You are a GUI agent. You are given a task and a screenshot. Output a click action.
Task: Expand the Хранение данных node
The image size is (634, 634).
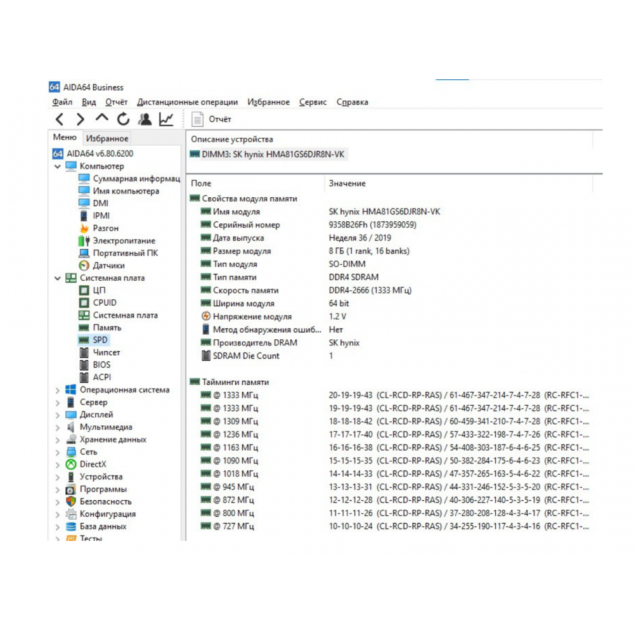click(x=58, y=440)
